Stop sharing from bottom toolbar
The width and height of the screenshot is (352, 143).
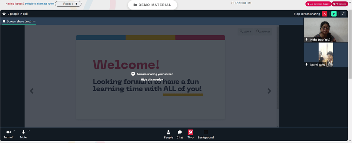190,134
